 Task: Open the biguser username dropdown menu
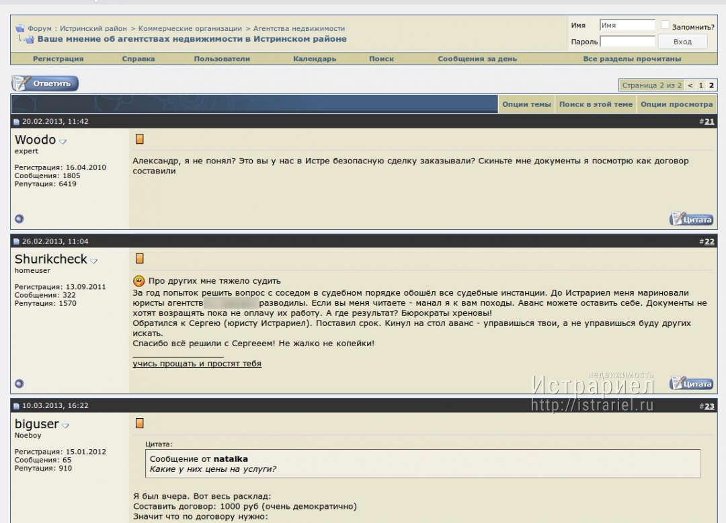pyautogui.click(x=66, y=426)
